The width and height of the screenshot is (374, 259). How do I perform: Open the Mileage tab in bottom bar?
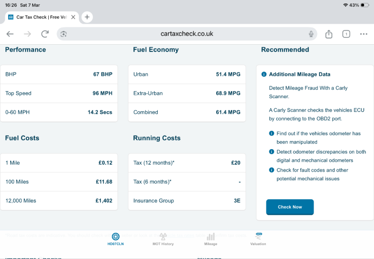tap(210, 239)
